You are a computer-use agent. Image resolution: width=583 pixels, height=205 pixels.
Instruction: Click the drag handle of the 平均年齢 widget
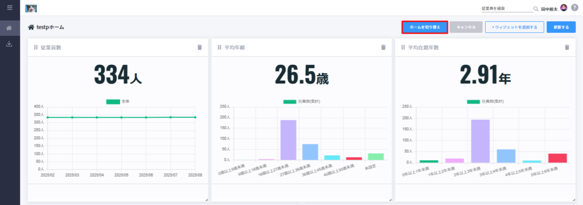tap(219, 48)
